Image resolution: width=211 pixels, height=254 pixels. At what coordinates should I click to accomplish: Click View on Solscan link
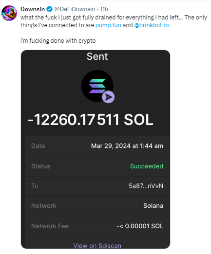click(x=97, y=246)
